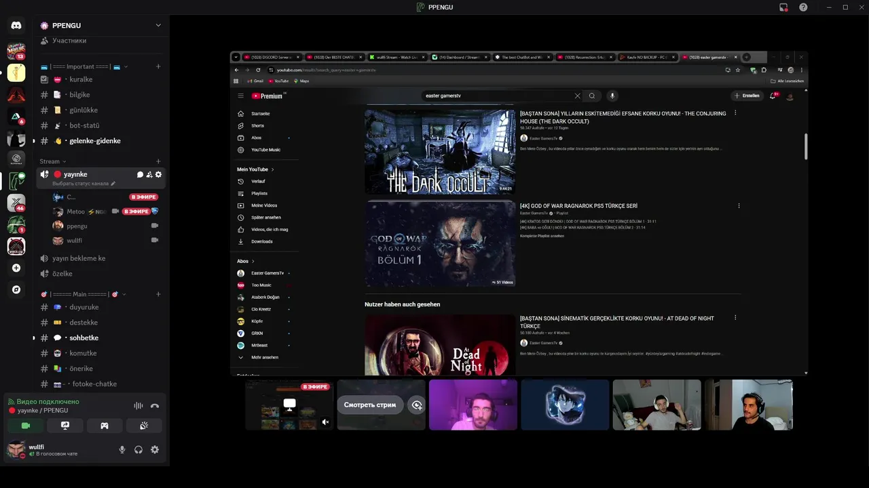This screenshot has width=869, height=488.
Task: Open bilgike channel
Action: pos(101,95)
